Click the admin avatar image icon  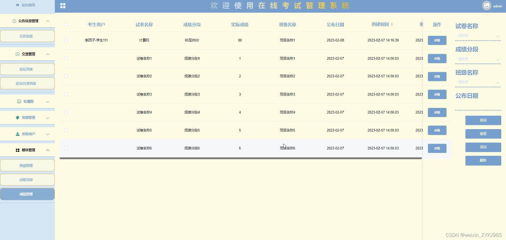click(x=486, y=6)
